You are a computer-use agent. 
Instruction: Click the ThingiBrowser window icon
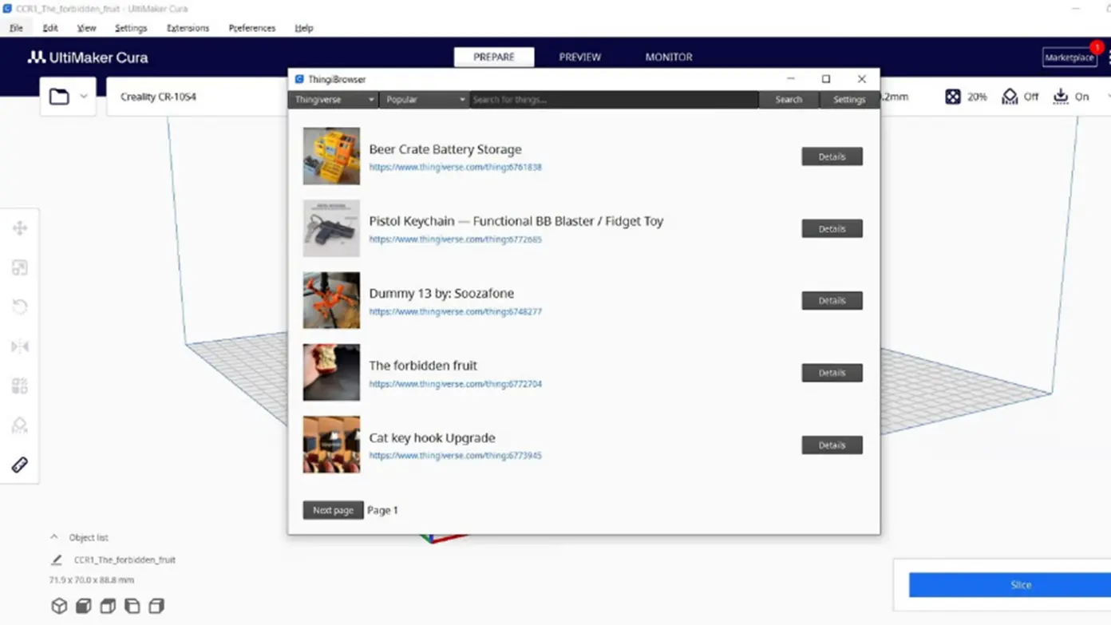click(x=299, y=79)
